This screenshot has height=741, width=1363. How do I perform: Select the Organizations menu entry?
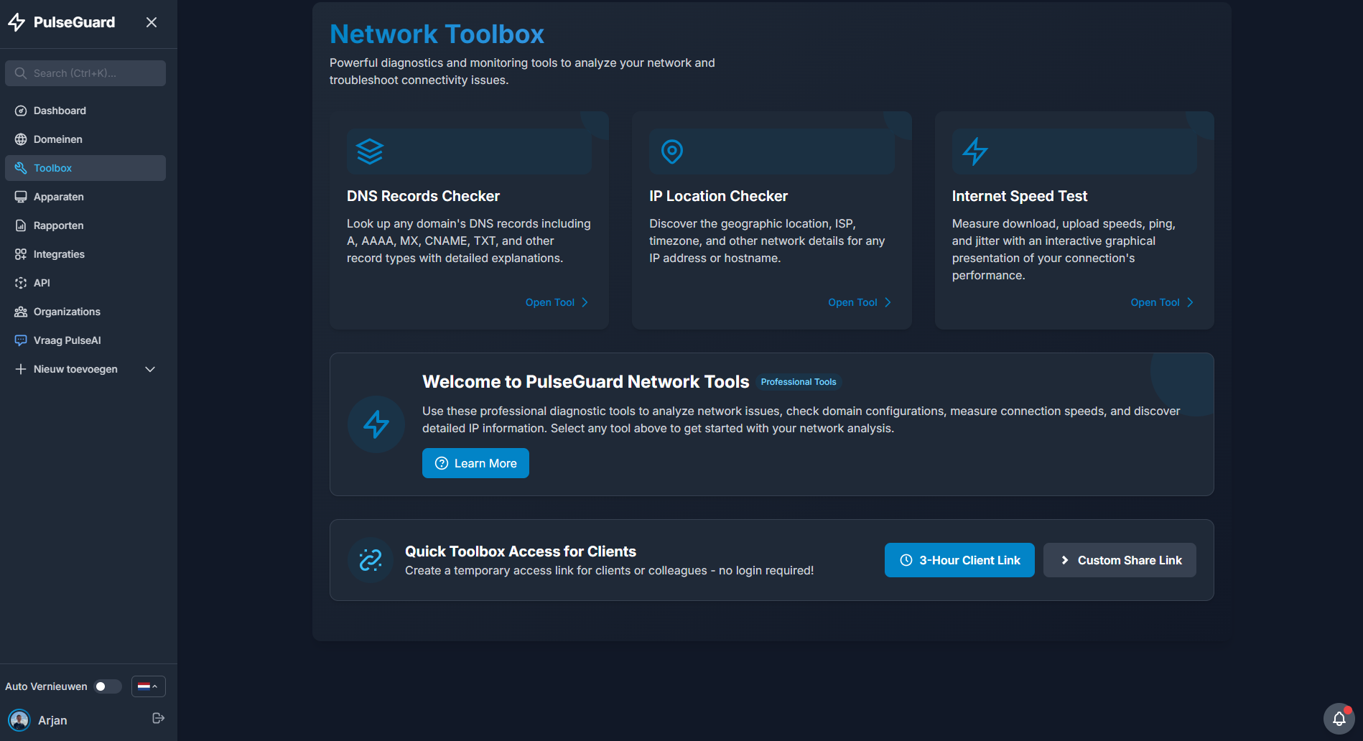pyautogui.click(x=85, y=312)
